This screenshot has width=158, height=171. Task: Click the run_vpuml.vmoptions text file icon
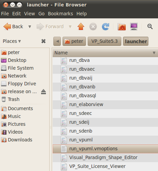tap(64, 149)
